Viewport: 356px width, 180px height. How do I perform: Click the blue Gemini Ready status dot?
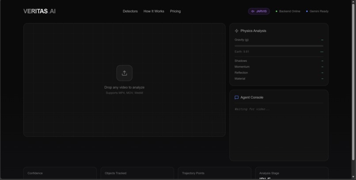(x=307, y=11)
